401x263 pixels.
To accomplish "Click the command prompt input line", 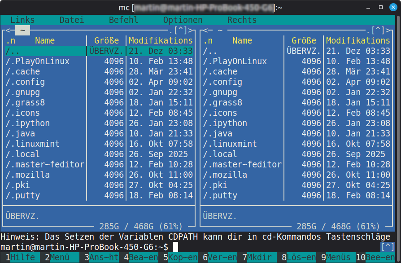I will tap(269, 247).
